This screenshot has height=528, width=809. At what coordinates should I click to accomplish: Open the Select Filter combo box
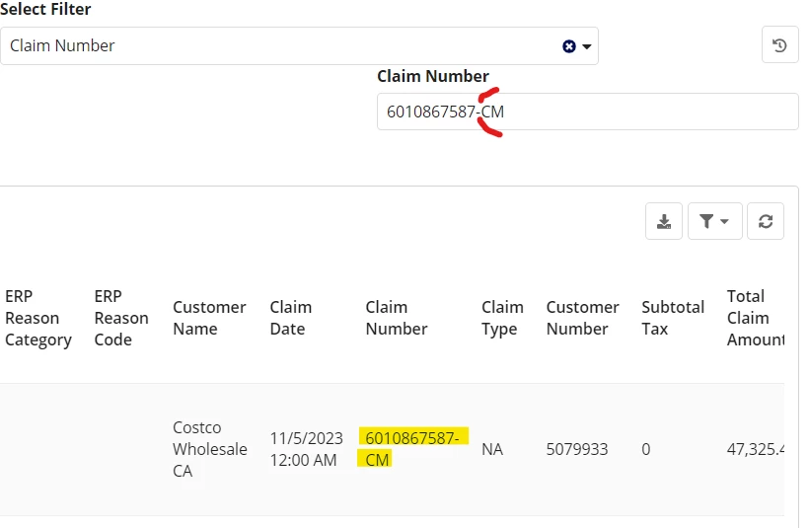pyautogui.click(x=299, y=46)
